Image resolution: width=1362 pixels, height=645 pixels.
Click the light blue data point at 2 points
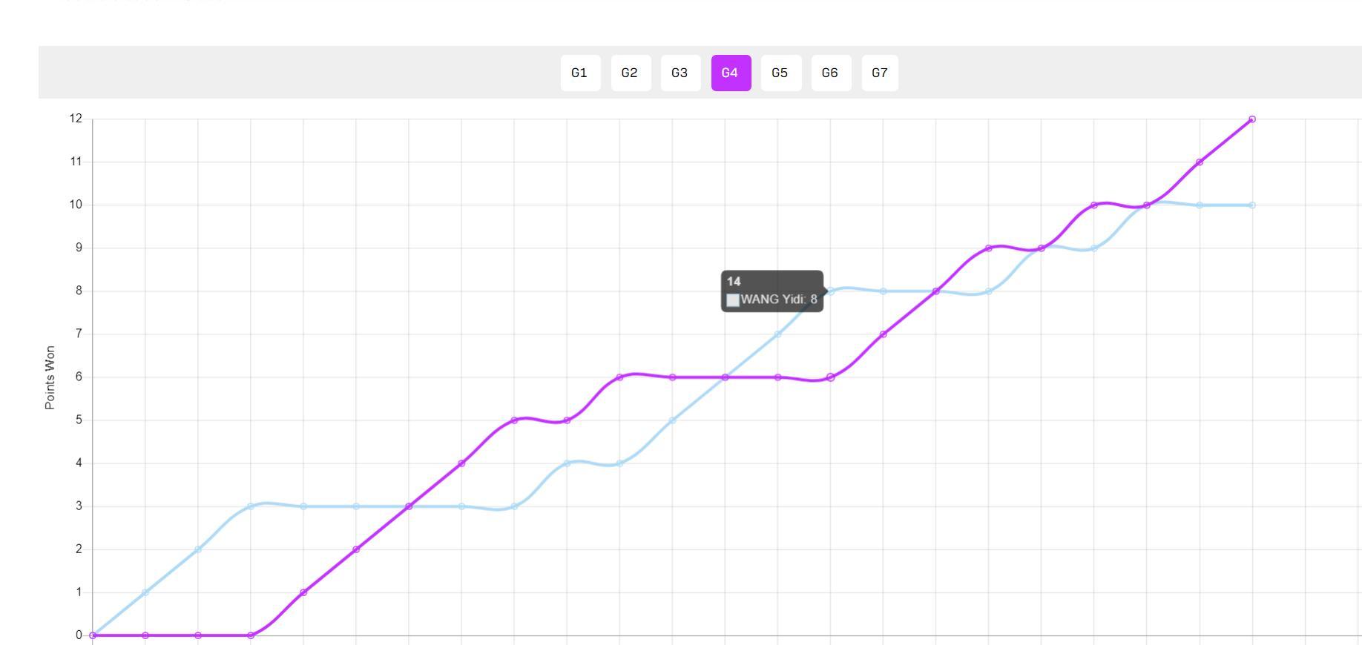click(197, 549)
